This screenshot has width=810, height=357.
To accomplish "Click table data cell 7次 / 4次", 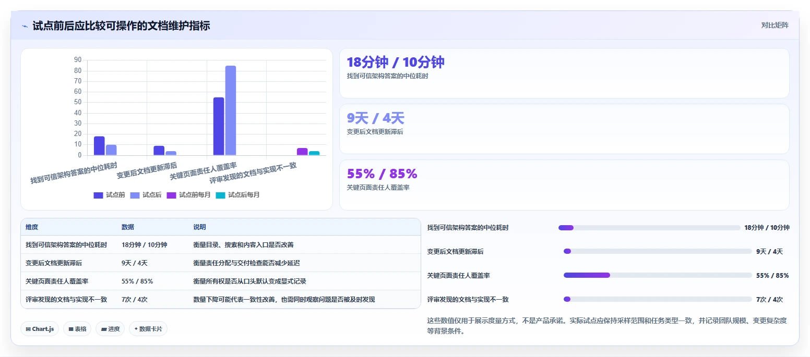I will tap(135, 299).
